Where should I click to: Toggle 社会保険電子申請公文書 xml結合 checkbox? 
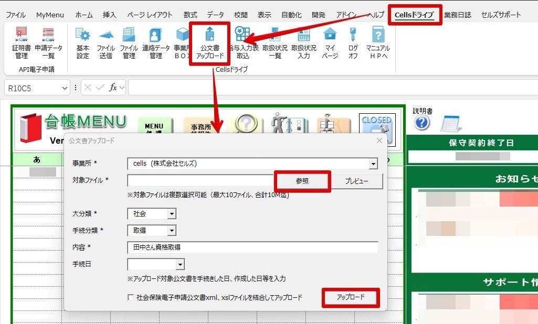pos(131,297)
